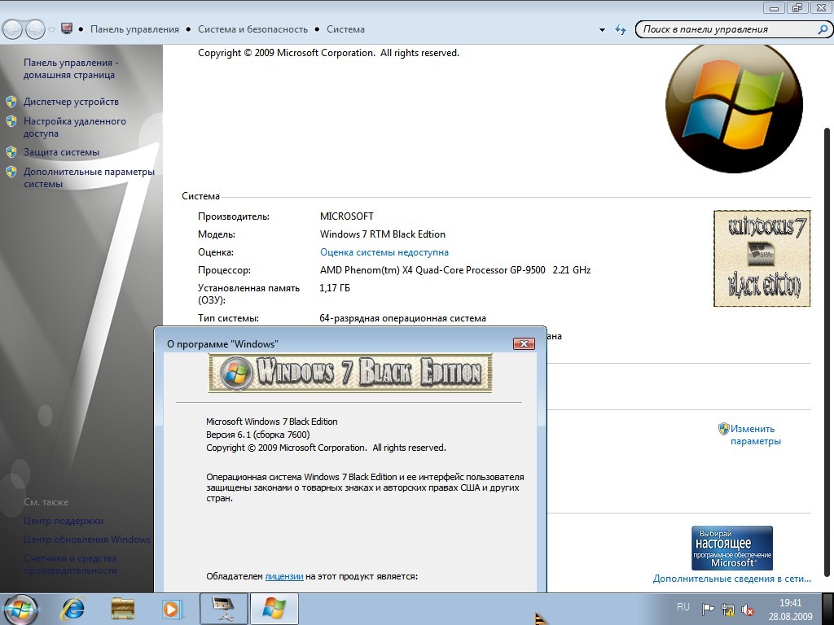Open Центр поддержки link
Image resolution: width=834 pixels, height=625 pixels.
[64, 521]
